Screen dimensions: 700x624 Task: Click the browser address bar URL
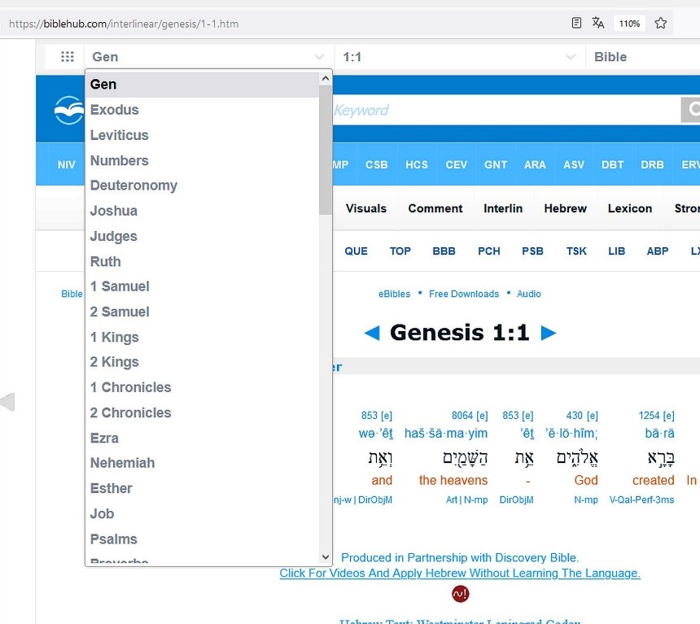point(124,24)
